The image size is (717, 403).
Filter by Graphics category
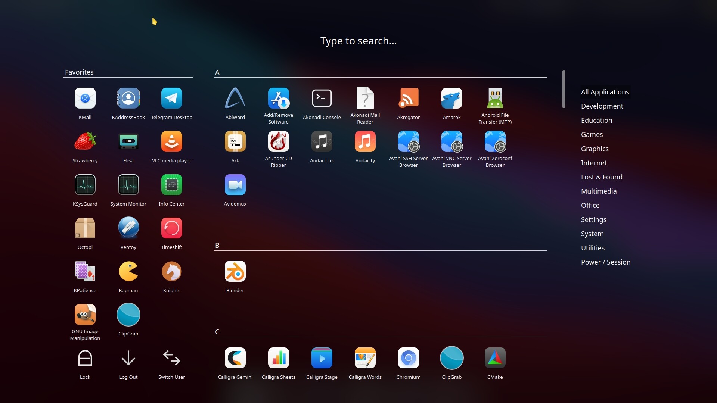tap(595, 149)
